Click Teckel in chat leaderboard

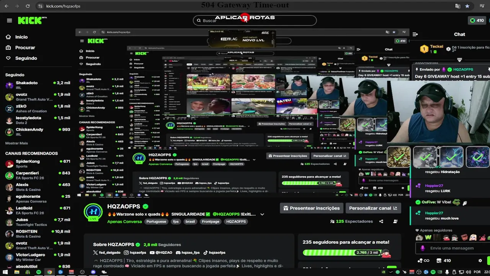pyautogui.click(x=436, y=47)
